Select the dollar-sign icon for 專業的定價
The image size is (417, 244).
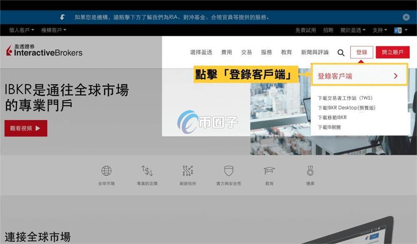coord(147,170)
